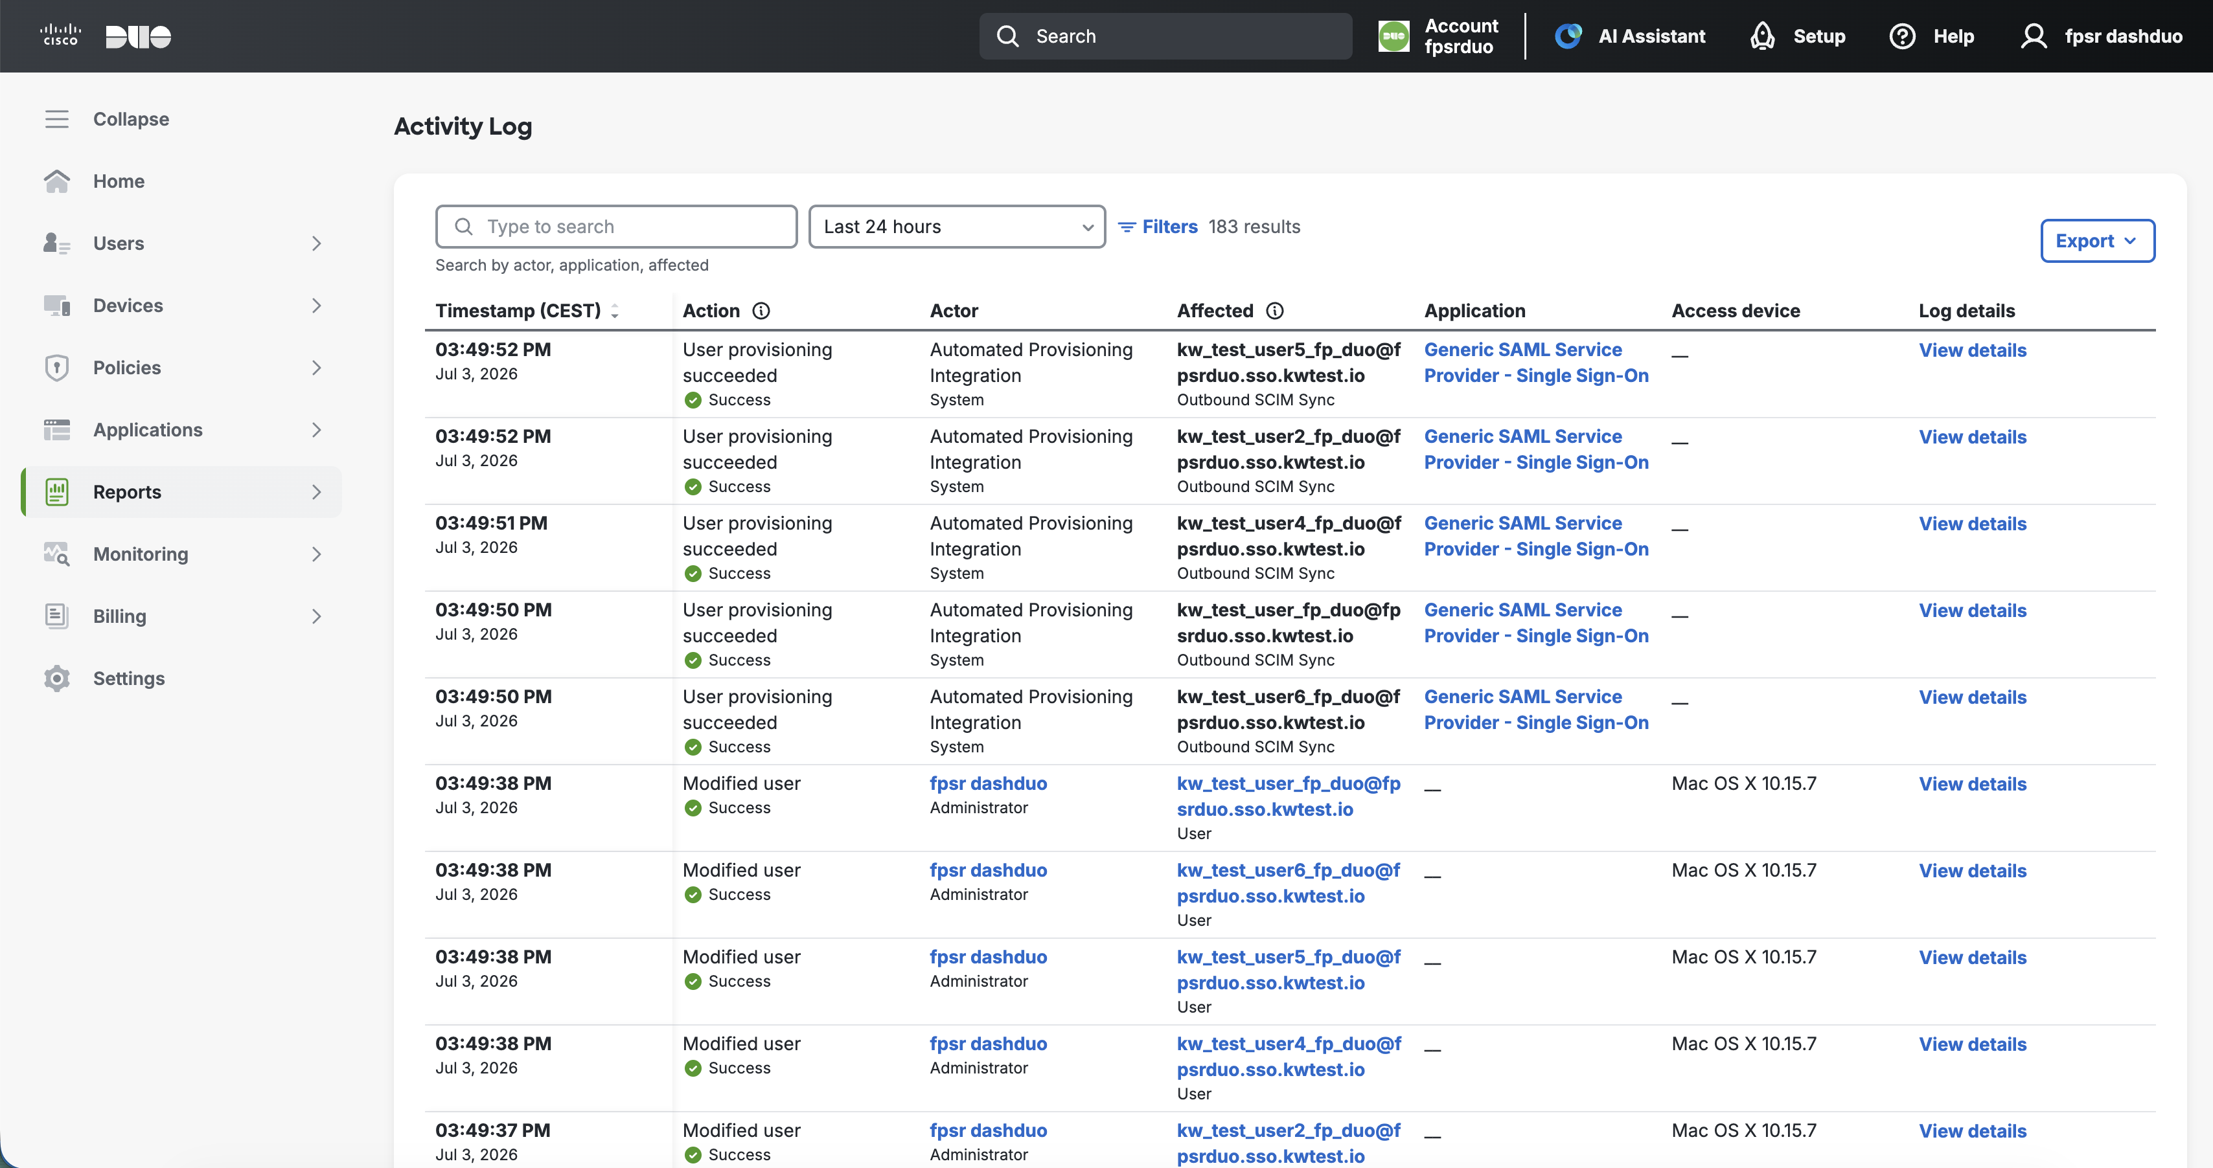The height and width of the screenshot is (1168, 2213).
Task: Open Settings in the sidebar
Action: tap(129, 679)
